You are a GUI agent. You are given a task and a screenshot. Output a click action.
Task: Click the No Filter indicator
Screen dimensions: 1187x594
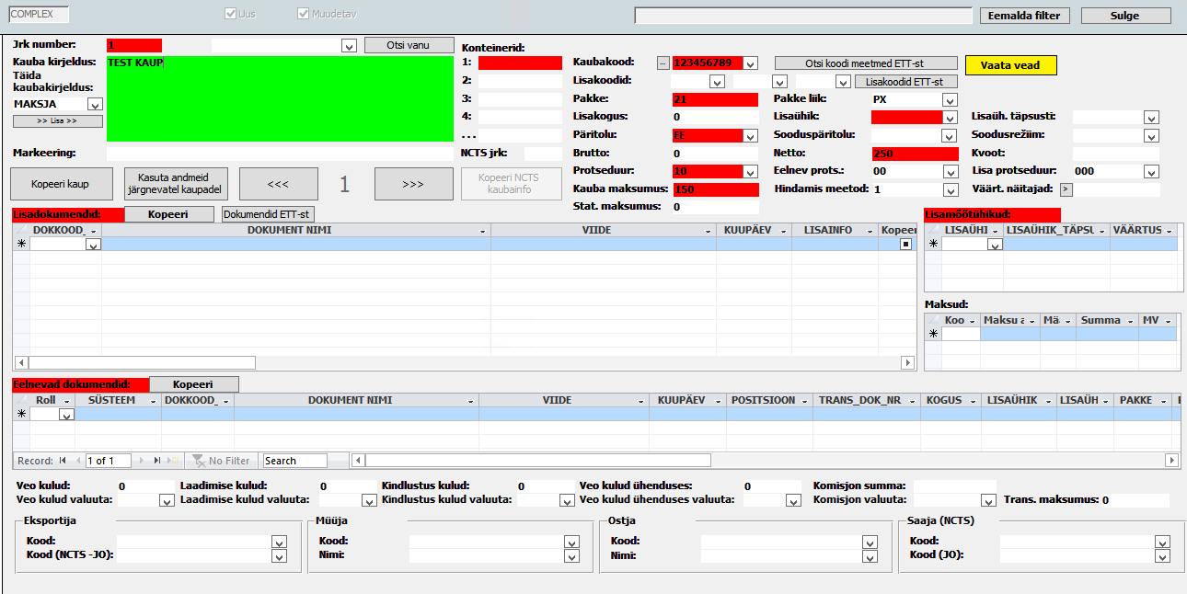[222, 461]
